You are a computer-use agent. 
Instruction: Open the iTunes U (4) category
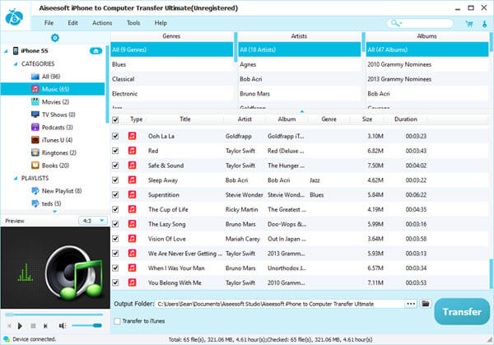tap(52, 140)
